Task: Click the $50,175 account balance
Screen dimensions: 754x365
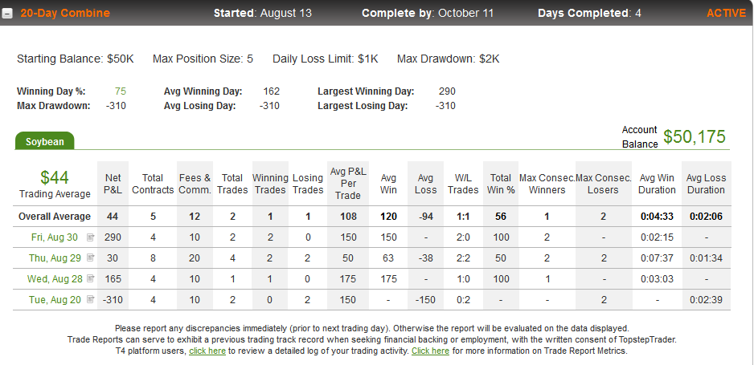Action: (x=695, y=136)
